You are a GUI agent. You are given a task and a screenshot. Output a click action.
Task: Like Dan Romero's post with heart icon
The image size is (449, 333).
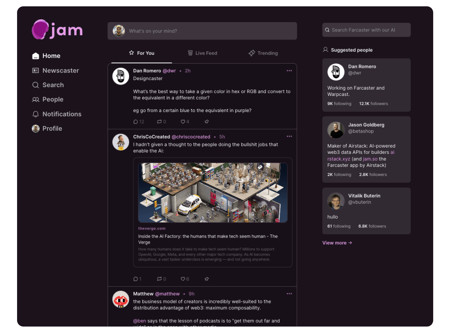[183, 122]
